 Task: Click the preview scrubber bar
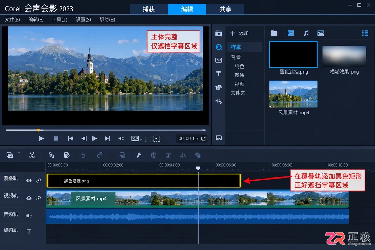click(106, 130)
